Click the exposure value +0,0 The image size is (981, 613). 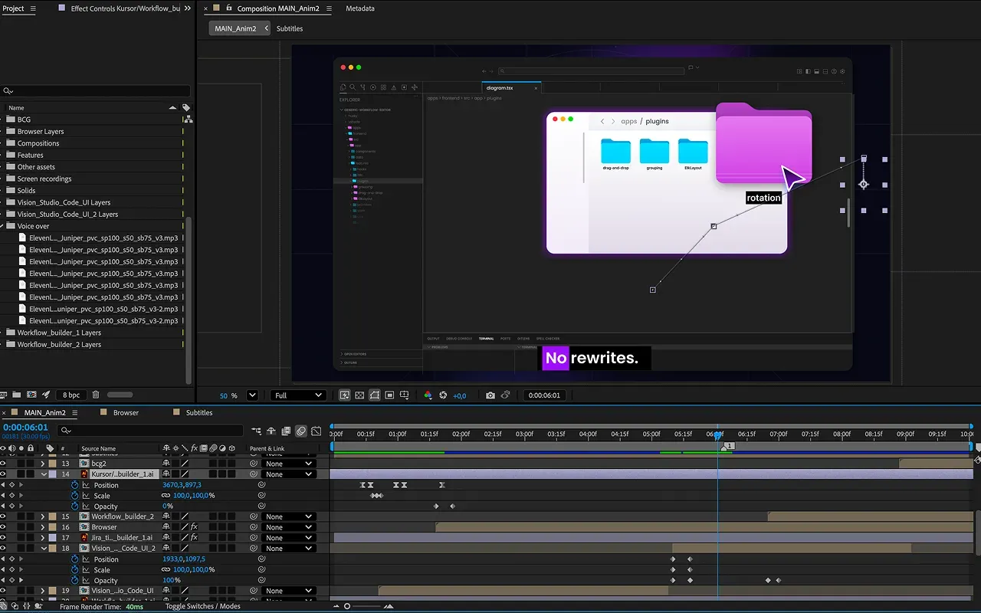pos(460,395)
